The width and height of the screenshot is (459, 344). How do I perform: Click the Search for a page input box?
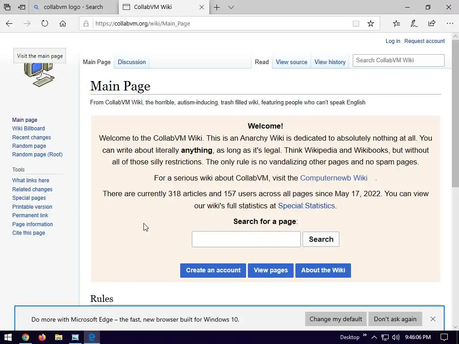click(246, 239)
